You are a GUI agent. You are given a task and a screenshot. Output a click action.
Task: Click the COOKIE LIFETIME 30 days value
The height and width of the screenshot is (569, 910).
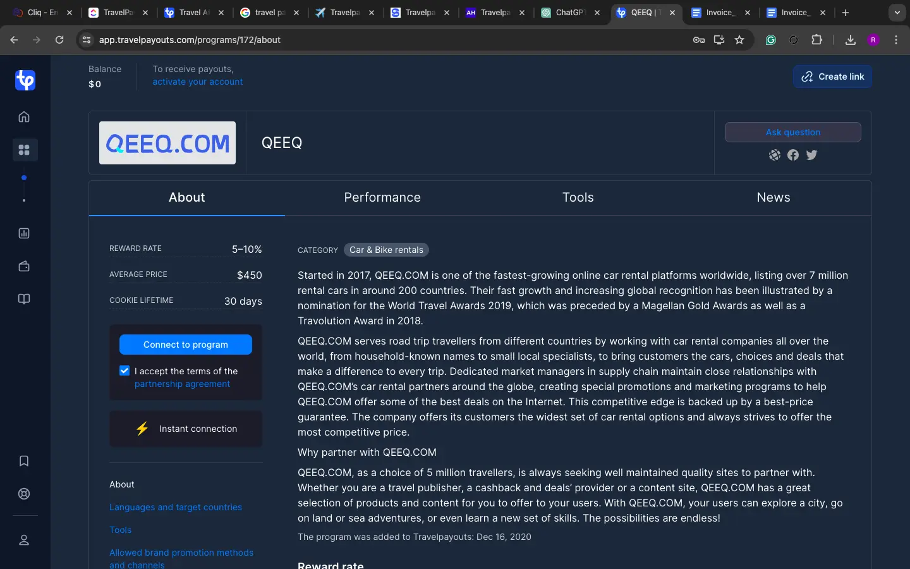(x=243, y=301)
